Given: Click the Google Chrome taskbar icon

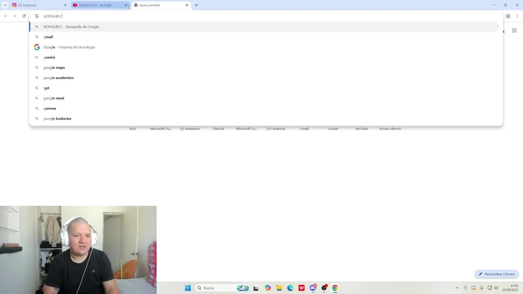Looking at the screenshot, I should (x=335, y=288).
